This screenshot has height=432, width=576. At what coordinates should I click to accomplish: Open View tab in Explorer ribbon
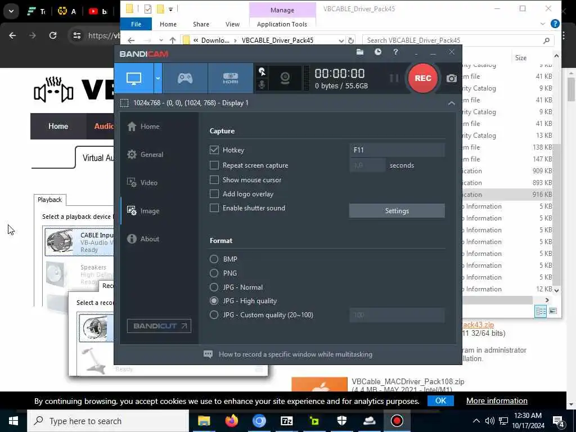(232, 24)
